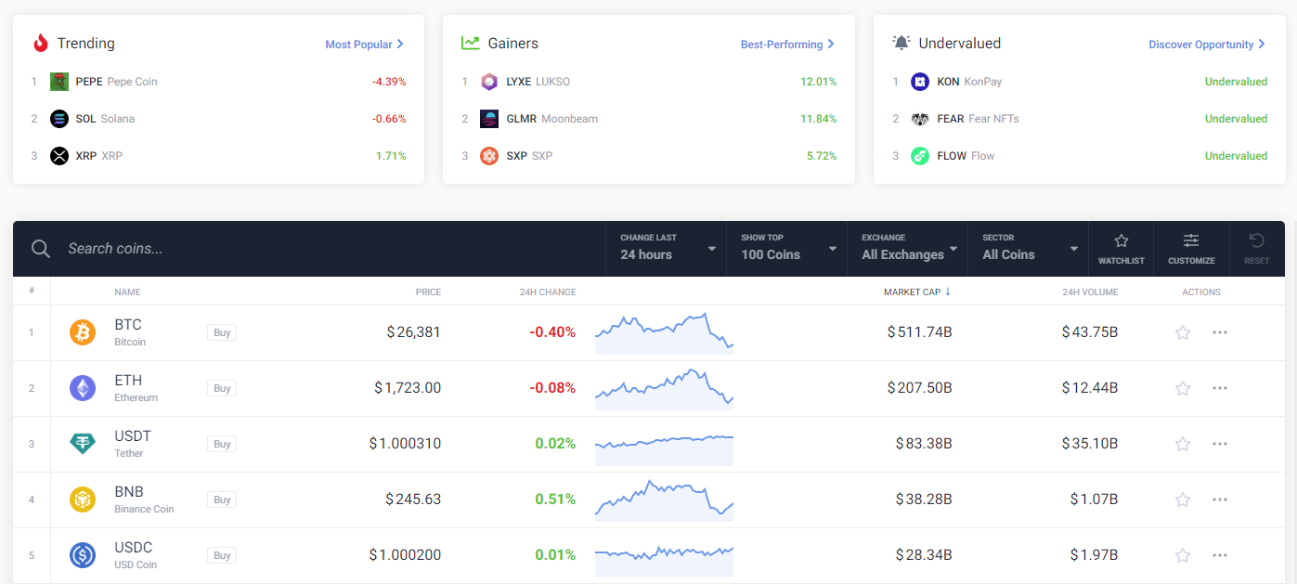The width and height of the screenshot is (1297, 584).
Task: Click the Buy button for USDC
Action: pos(222,555)
